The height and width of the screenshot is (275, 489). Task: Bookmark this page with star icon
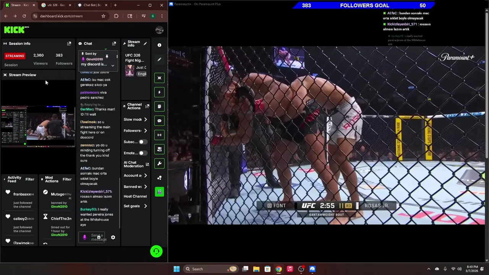click(x=103, y=16)
